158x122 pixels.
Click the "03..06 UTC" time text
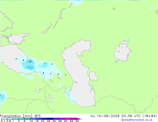pos(131,116)
